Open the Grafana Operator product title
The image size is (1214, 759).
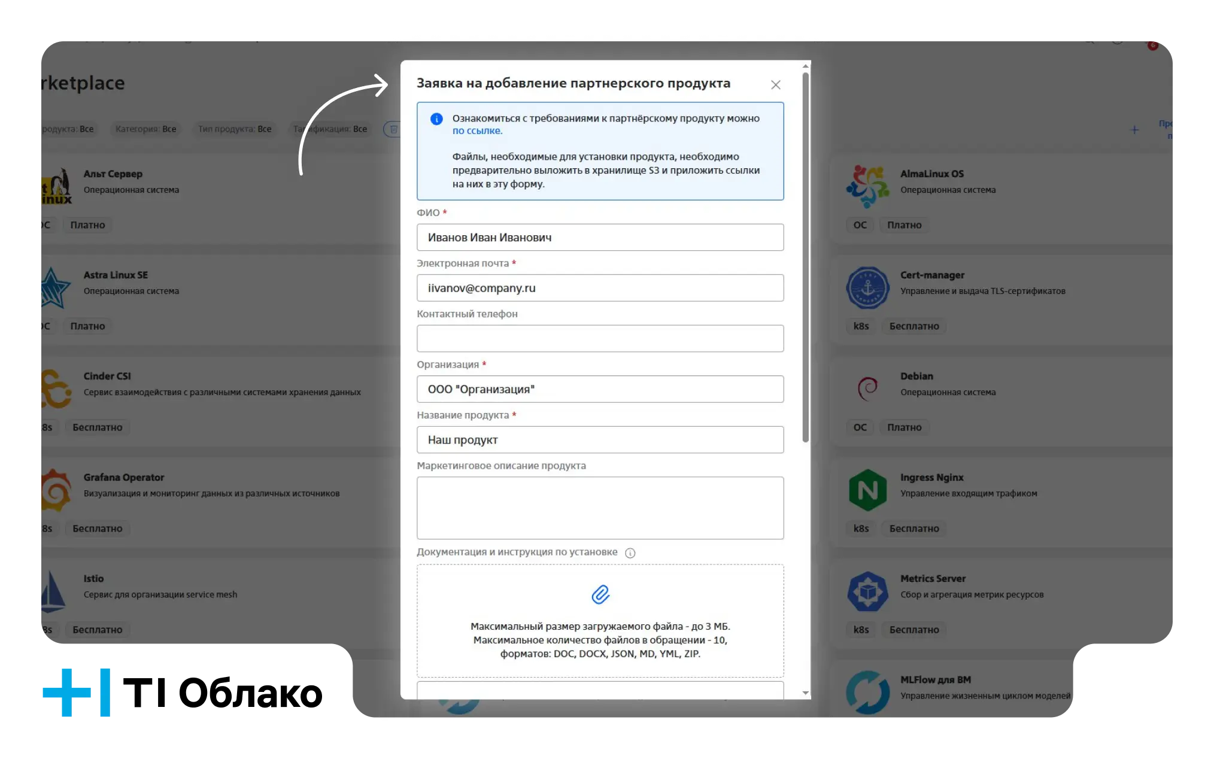click(124, 478)
